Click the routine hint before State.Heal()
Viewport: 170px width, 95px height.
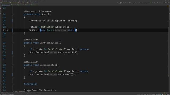pyautogui.click(x=53, y=74)
